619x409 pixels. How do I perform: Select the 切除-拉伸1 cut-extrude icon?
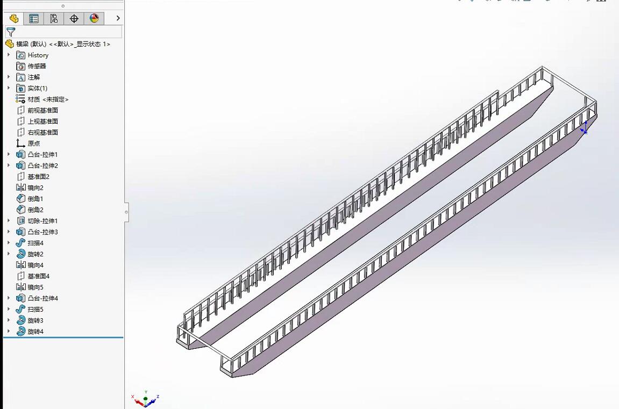20,221
